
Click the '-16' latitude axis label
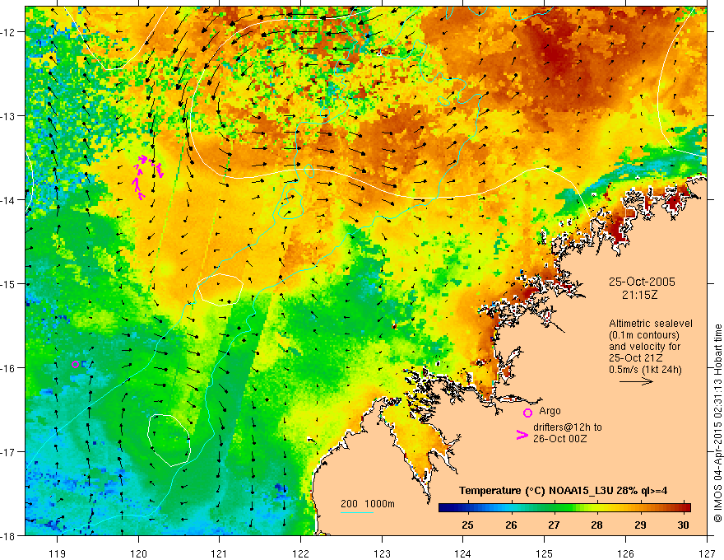point(9,368)
